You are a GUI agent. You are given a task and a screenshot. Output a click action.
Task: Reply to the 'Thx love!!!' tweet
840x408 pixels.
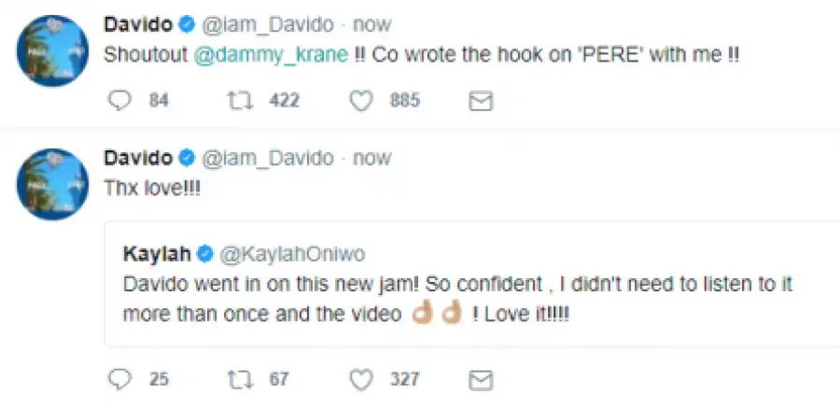point(121,379)
